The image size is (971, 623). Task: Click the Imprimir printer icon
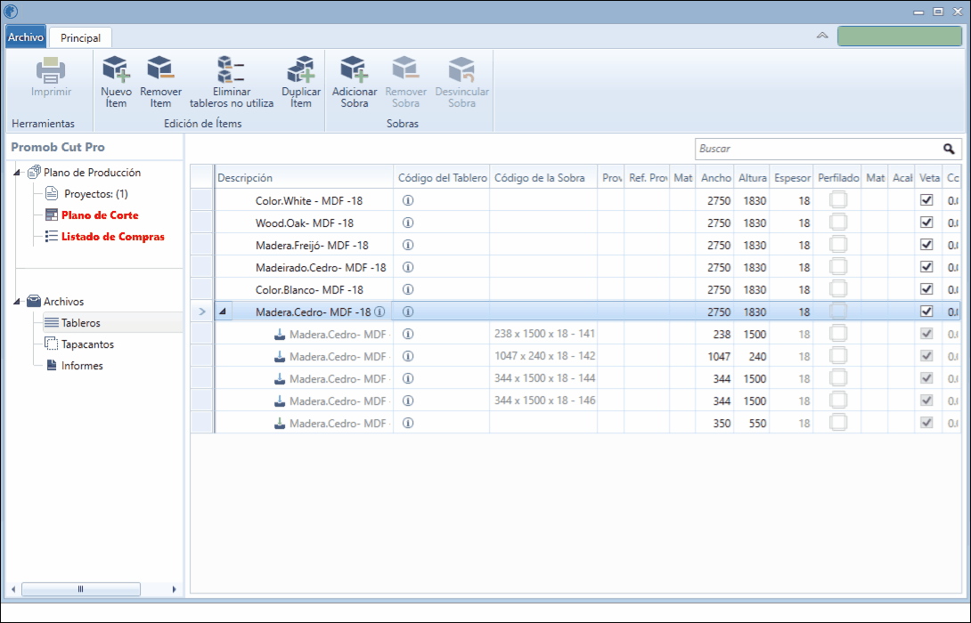click(51, 70)
